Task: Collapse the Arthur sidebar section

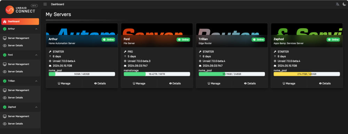Action: (x=37, y=29)
